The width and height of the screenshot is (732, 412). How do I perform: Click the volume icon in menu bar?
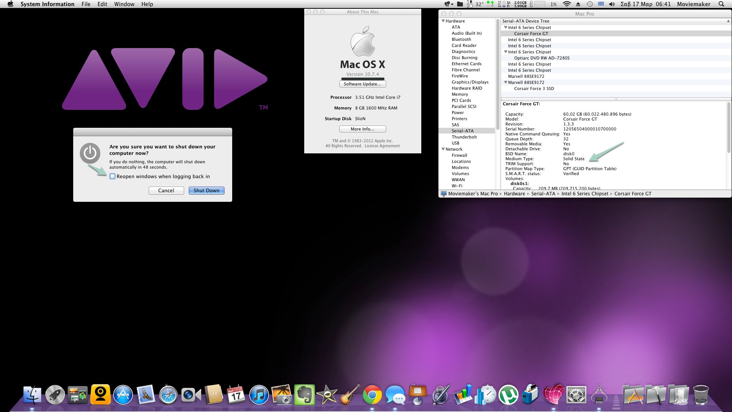coord(612,4)
